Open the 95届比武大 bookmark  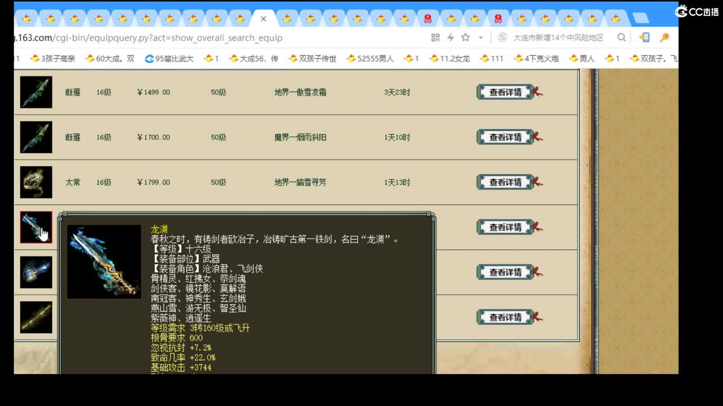pyautogui.click(x=169, y=58)
